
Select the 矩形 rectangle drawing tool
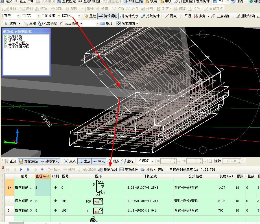tap(106, 23)
